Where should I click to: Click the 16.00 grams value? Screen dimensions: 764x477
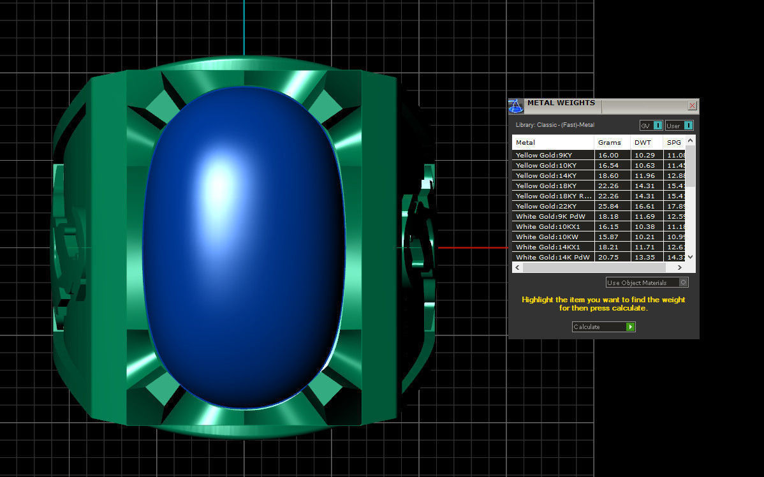pyautogui.click(x=608, y=155)
